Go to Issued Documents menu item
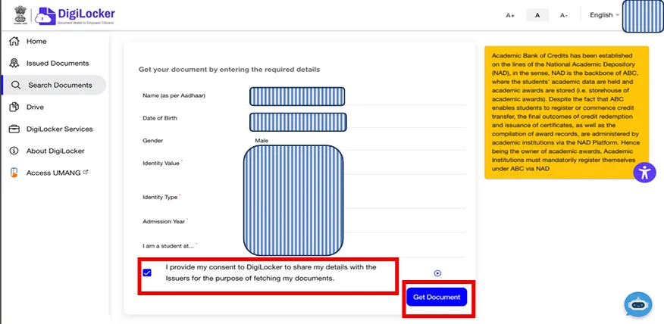 tap(58, 64)
